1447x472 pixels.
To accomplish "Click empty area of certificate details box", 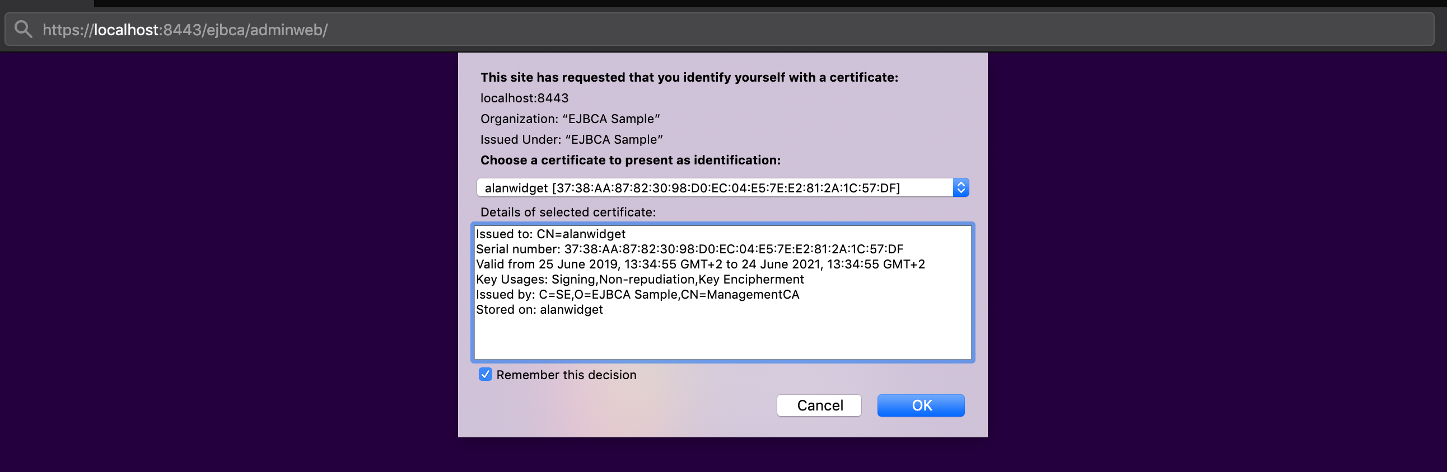I will [x=722, y=337].
